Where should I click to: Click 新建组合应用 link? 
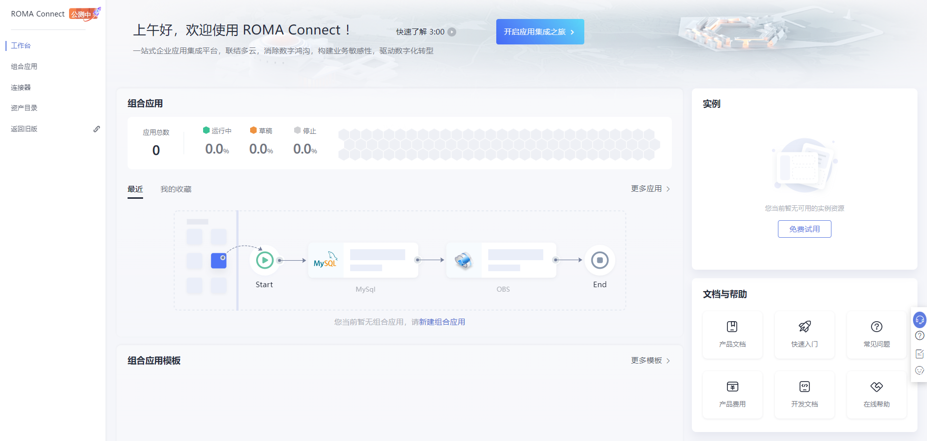click(x=442, y=322)
